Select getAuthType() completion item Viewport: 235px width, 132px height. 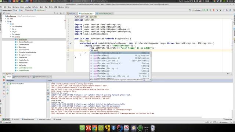120,71
